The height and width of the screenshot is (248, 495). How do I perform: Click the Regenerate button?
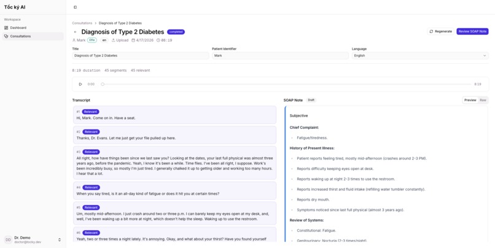coord(440,31)
